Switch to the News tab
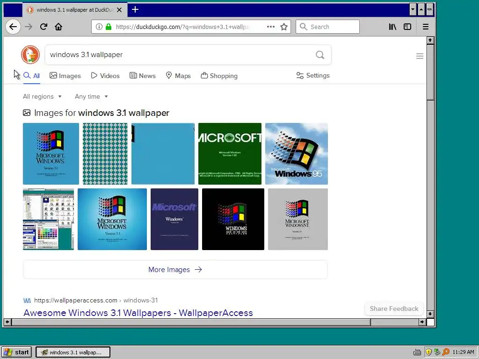479x359 pixels. click(x=142, y=76)
